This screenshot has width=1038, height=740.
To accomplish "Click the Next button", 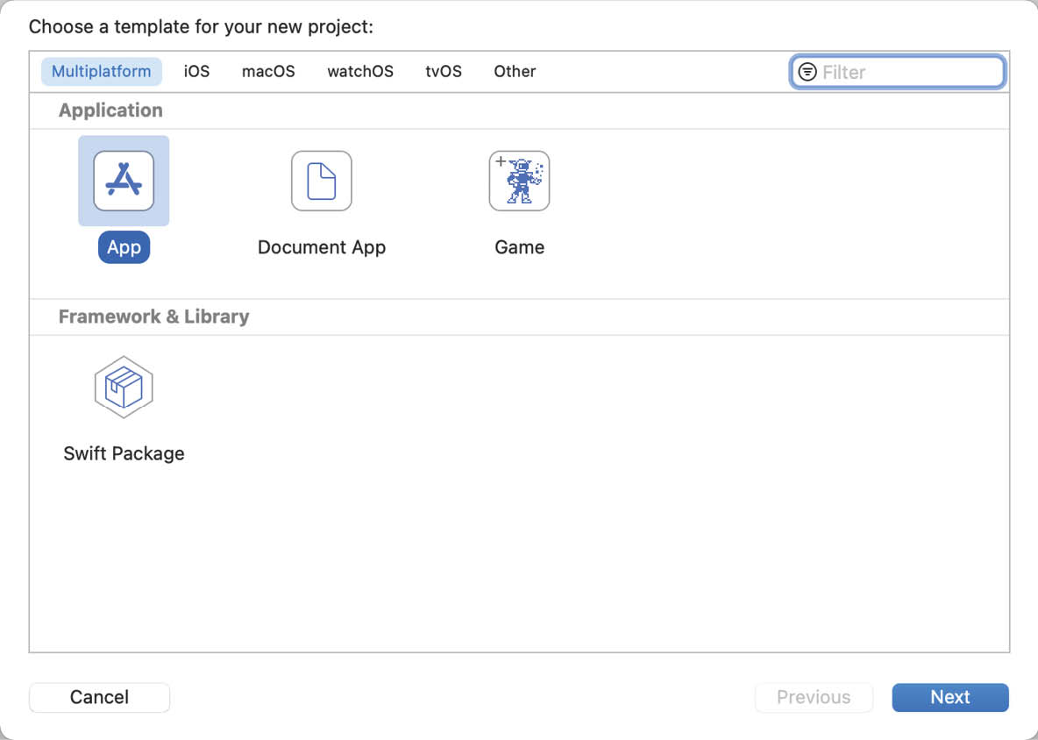I will click(x=950, y=698).
